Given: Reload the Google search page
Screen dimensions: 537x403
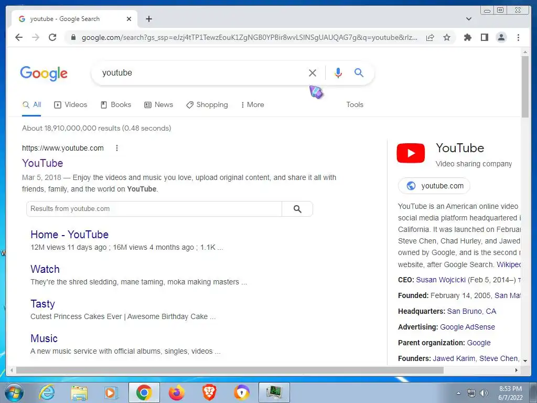Looking at the screenshot, I should 52,37.
